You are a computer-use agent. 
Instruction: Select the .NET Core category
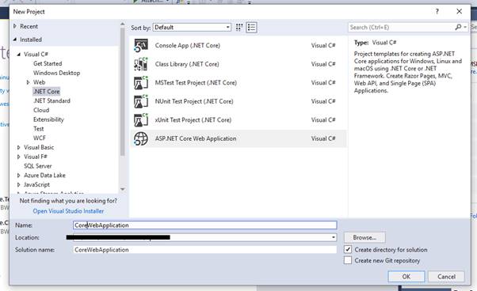click(46, 92)
